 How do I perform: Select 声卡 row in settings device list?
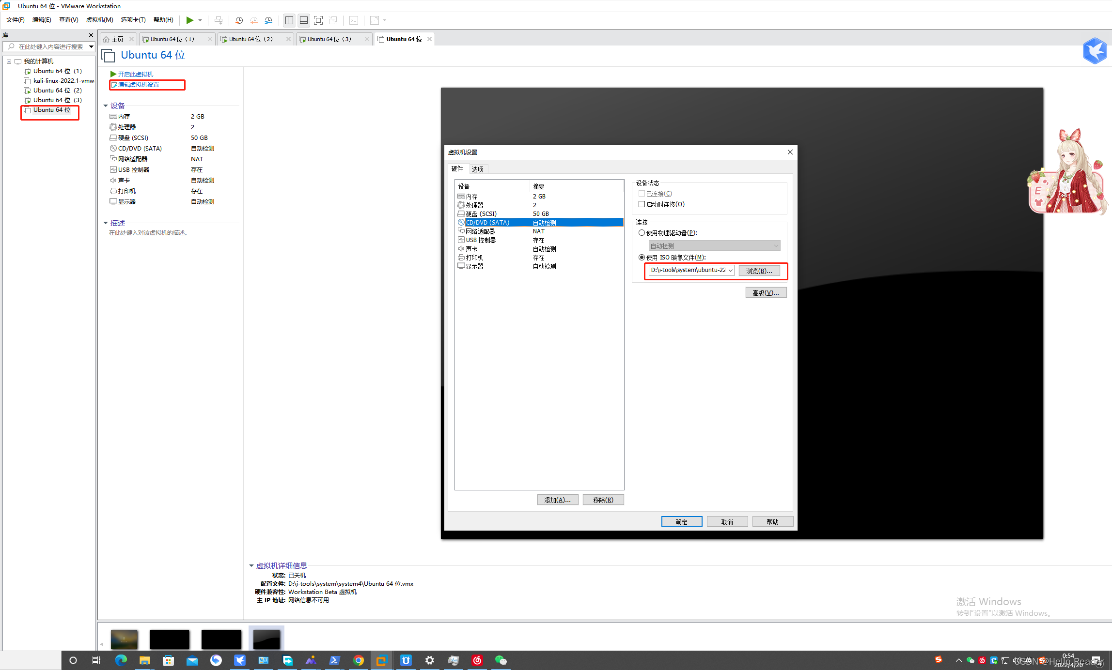[x=539, y=249]
